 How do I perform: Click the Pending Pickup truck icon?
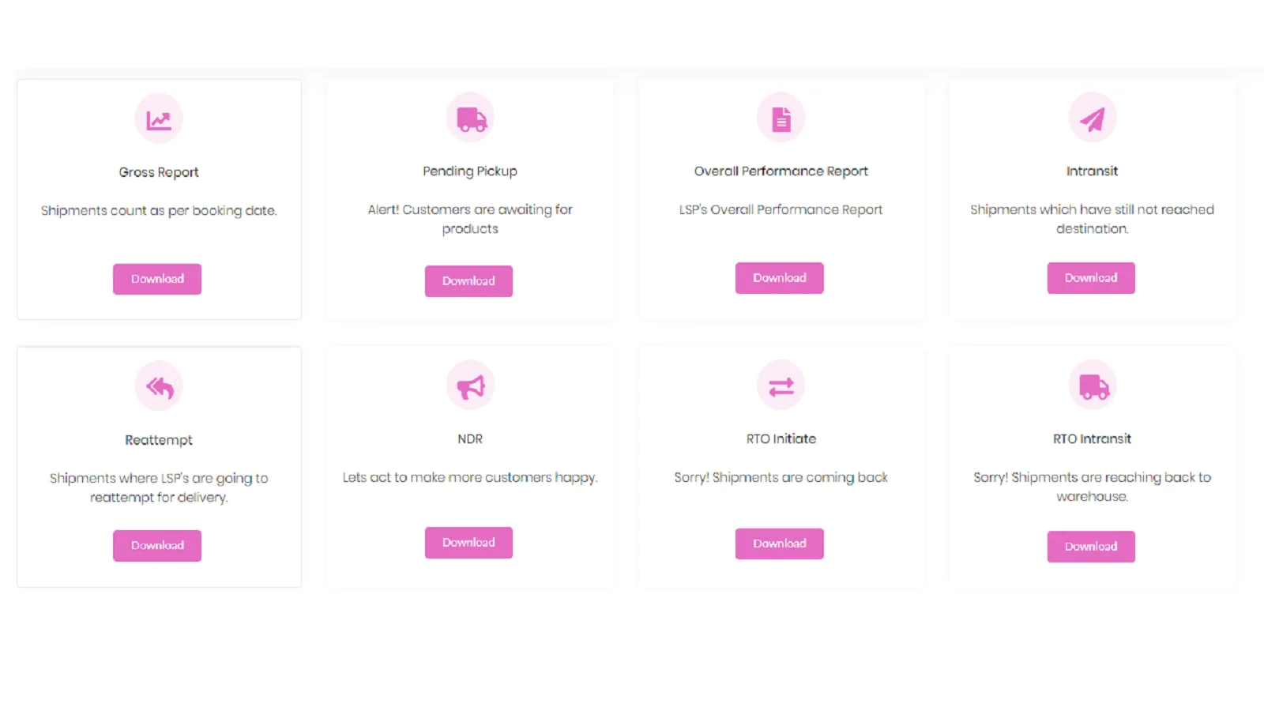tap(471, 118)
